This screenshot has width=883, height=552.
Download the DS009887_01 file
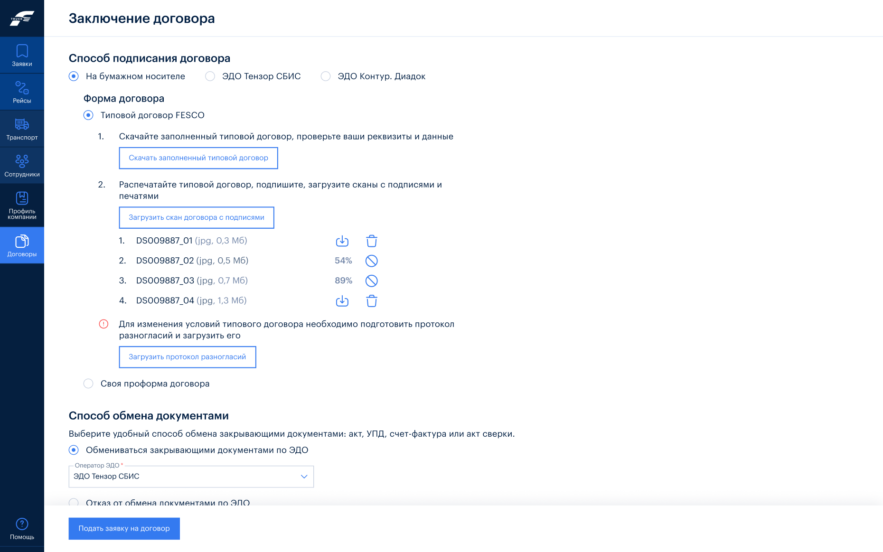pos(342,241)
